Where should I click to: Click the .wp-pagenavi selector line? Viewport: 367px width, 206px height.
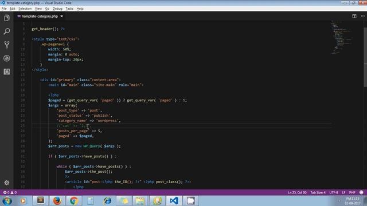(54, 44)
